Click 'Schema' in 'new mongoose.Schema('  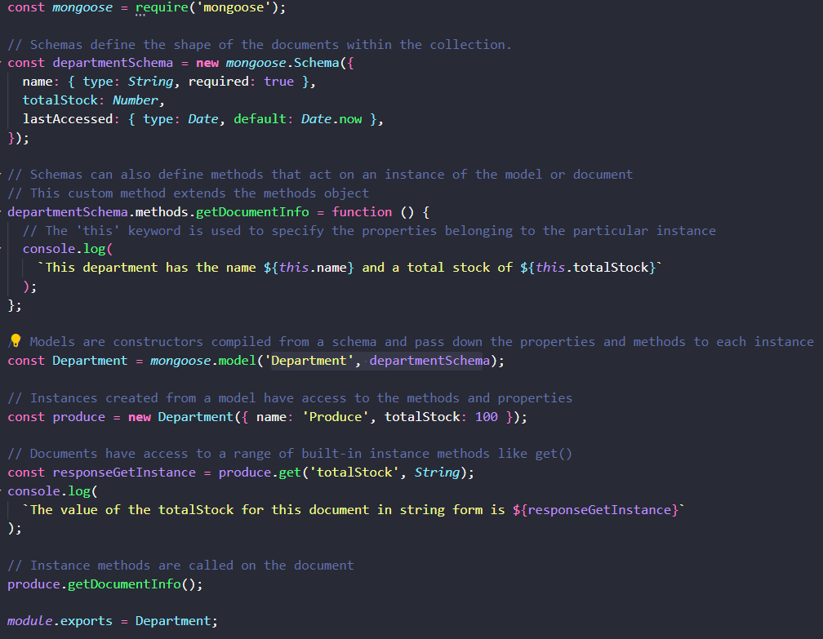[x=317, y=63]
